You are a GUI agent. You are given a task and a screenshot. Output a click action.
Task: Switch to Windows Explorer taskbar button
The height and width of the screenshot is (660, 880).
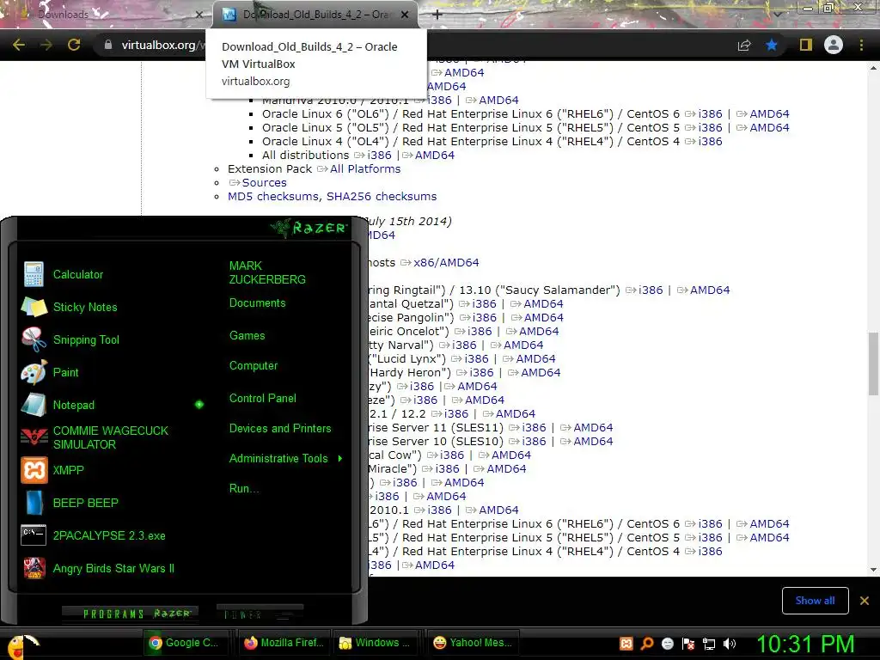click(x=377, y=643)
